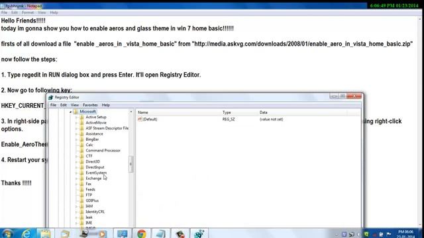Image resolution: width=424 pixels, height=238 pixels.
Task: Click 'now follow the steps:' line in Notepad
Action: click(29, 59)
